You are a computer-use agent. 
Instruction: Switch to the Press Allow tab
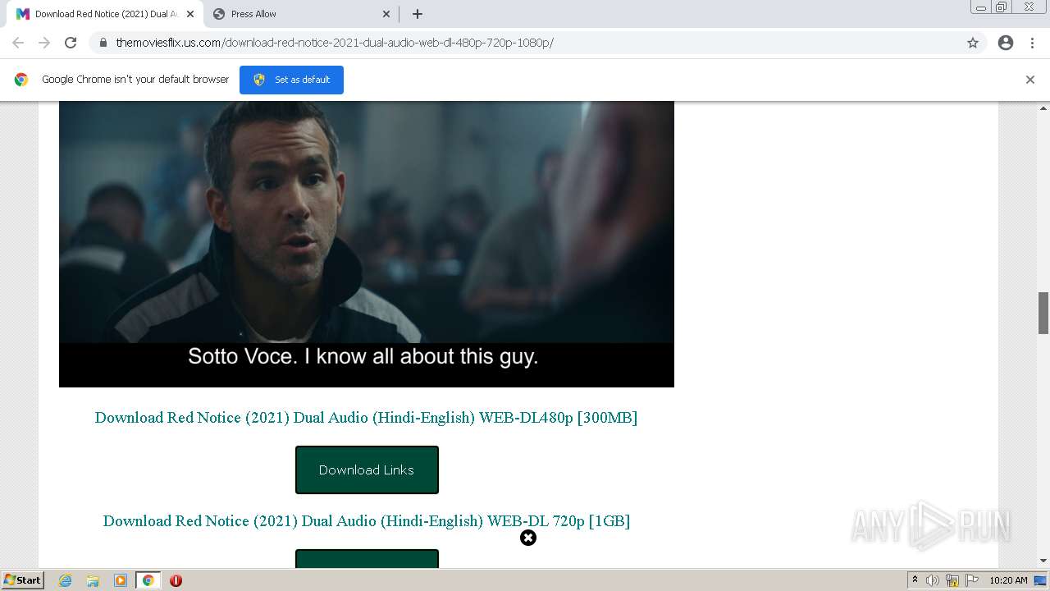click(300, 14)
